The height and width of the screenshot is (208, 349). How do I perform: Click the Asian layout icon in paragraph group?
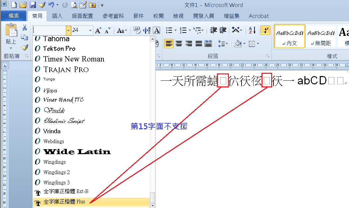235,30
